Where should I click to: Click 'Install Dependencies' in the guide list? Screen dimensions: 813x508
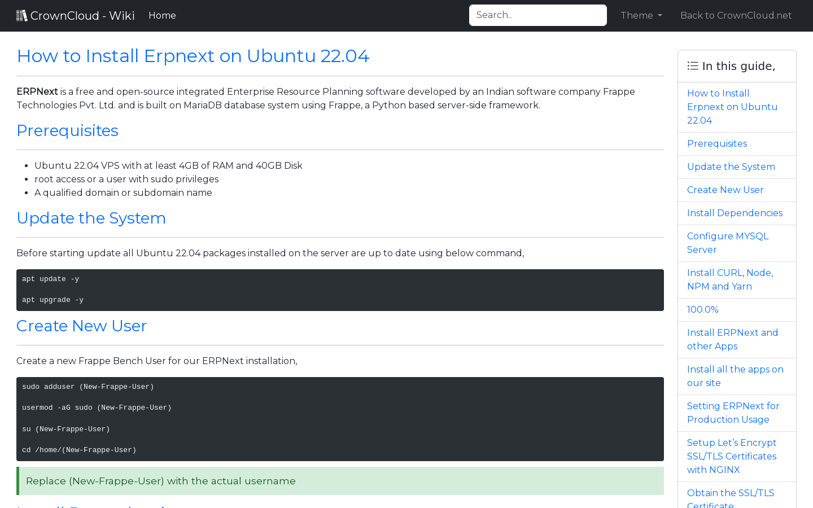click(735, 213)
